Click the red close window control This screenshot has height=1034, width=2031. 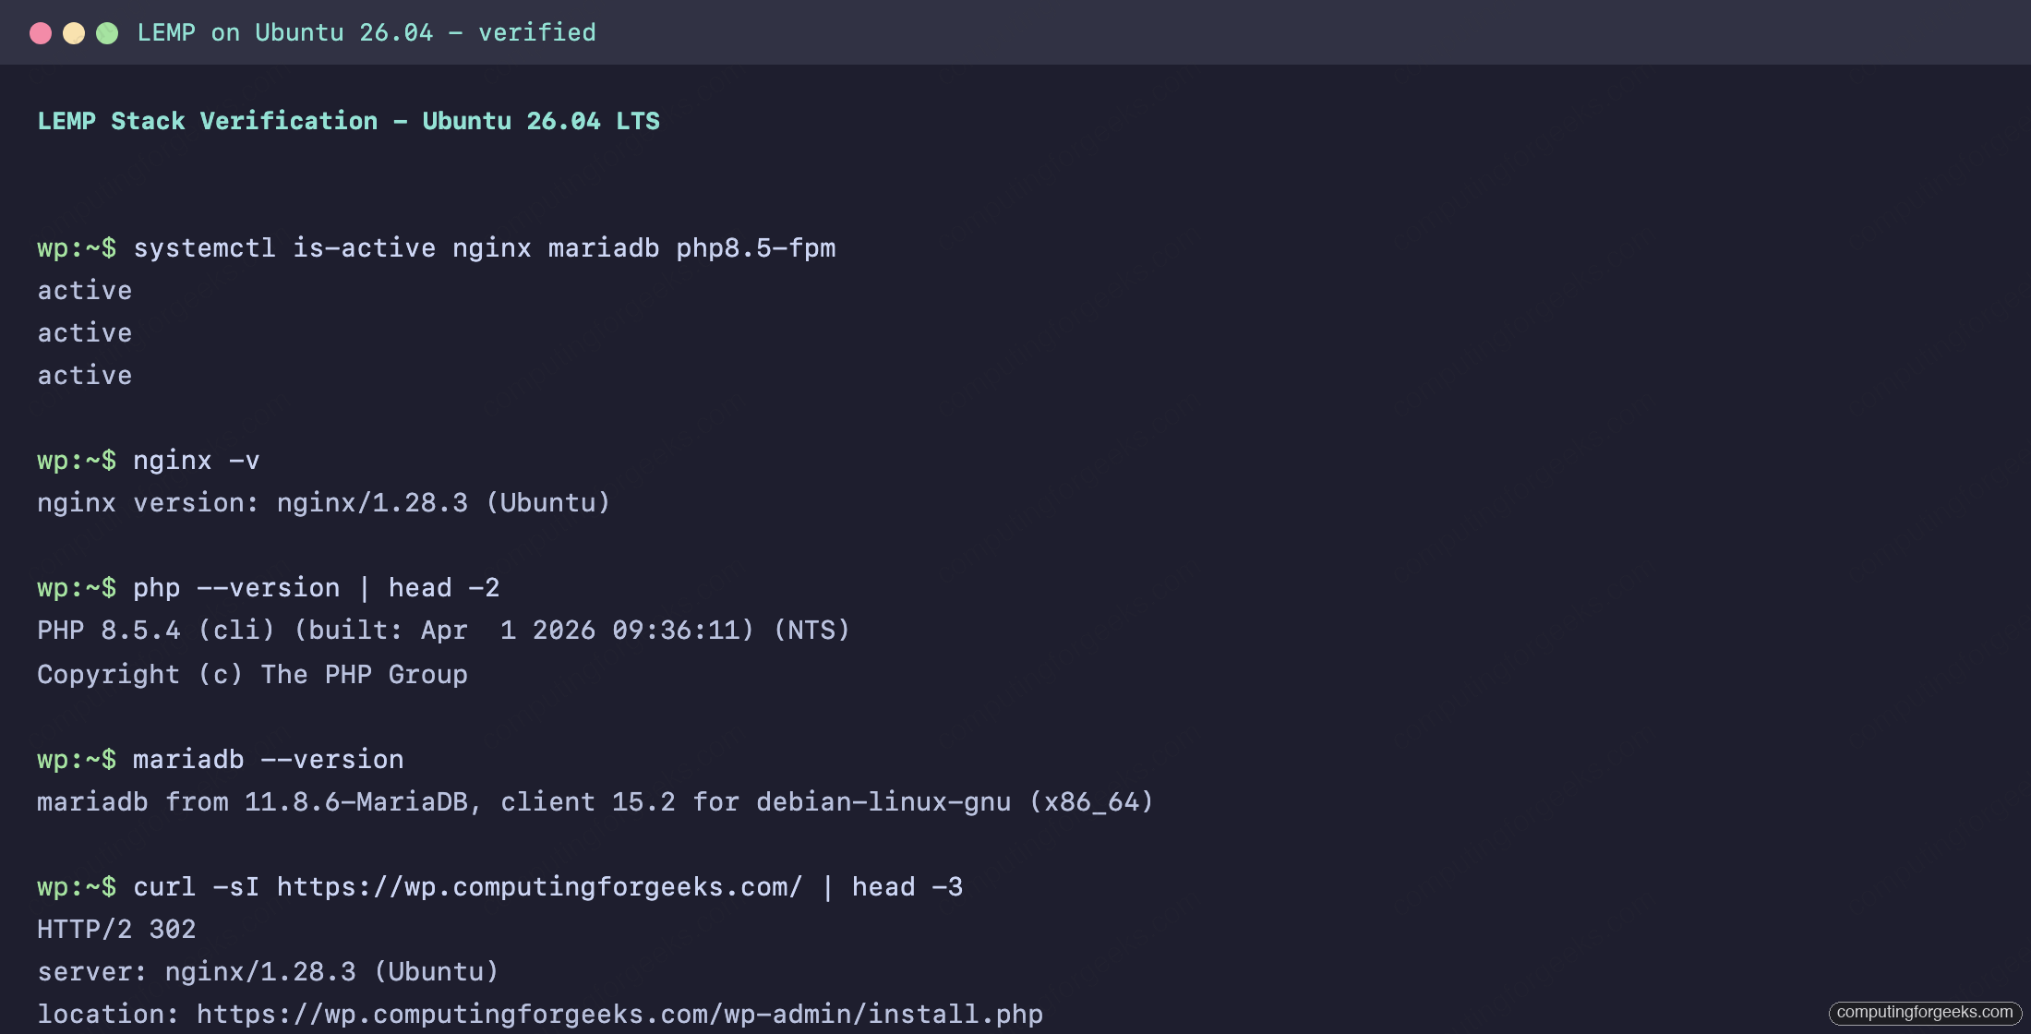click(x=41, y=31)
